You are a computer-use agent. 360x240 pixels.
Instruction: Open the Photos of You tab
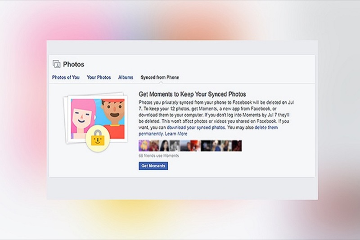coord(66,77)
